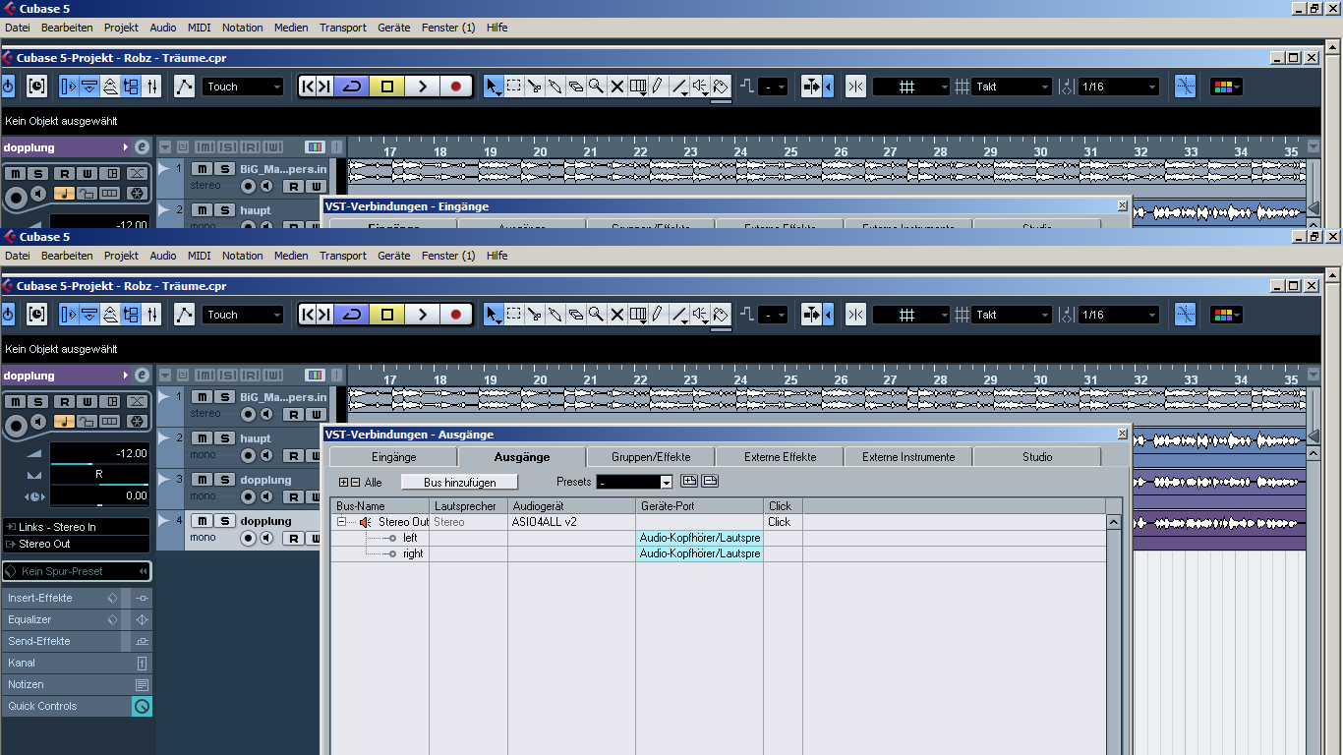This screenshot has width=1343, height=755.
Task: Toggle Show Overview icon in lower window toolbar
Action: [110, 315]
